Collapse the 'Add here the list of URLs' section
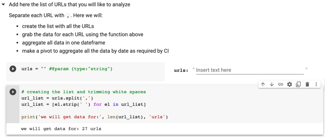325x137 pixels. click(3, 4)
